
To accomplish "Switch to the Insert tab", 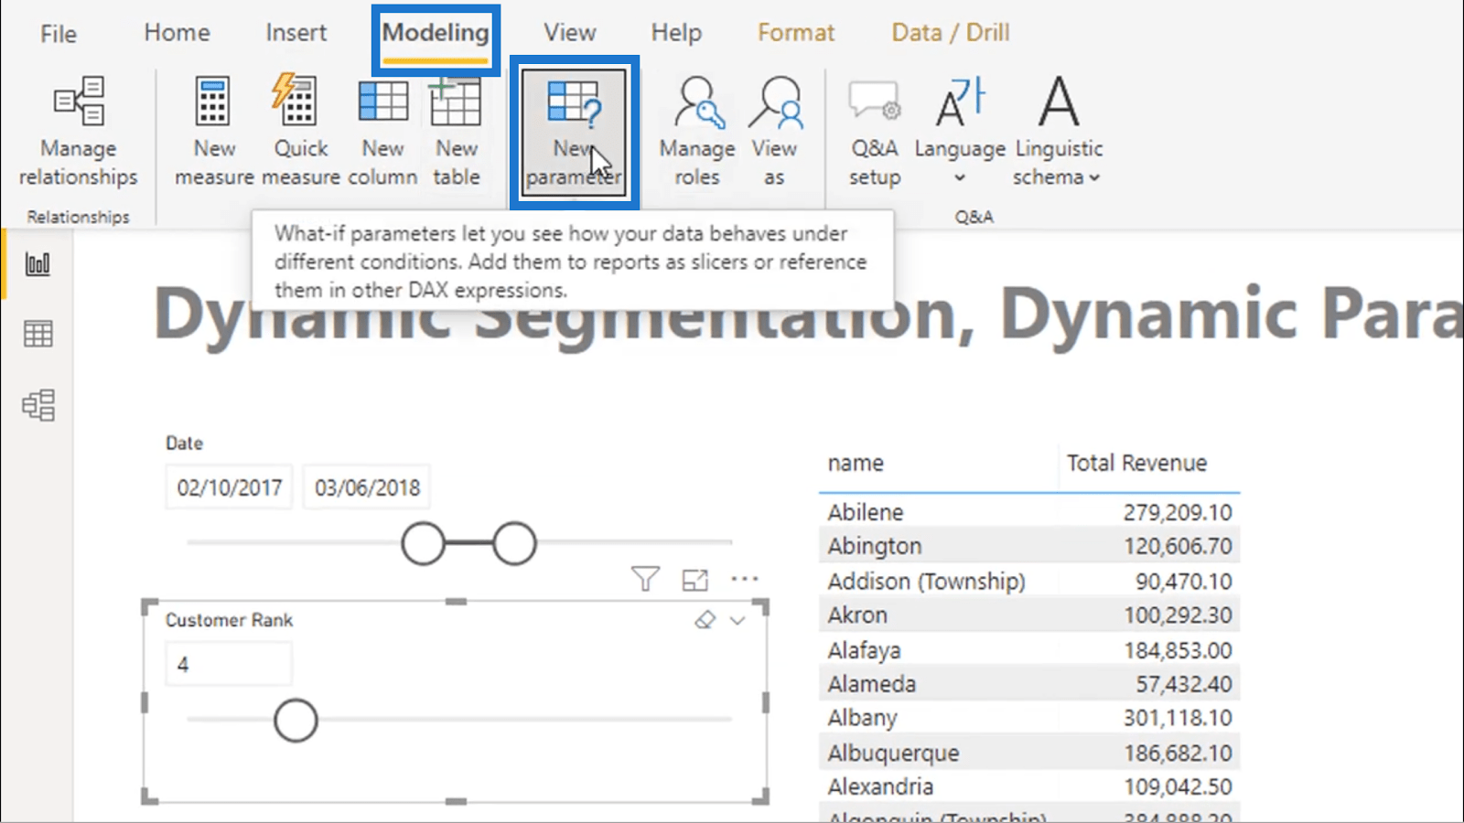I will (x=296, y=33).
